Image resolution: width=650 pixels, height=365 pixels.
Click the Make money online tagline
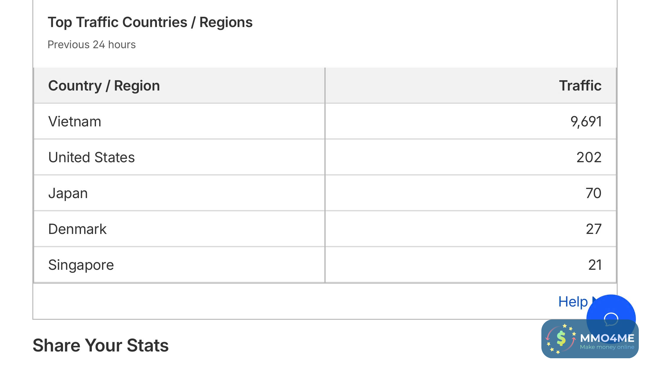pos(607,347)
